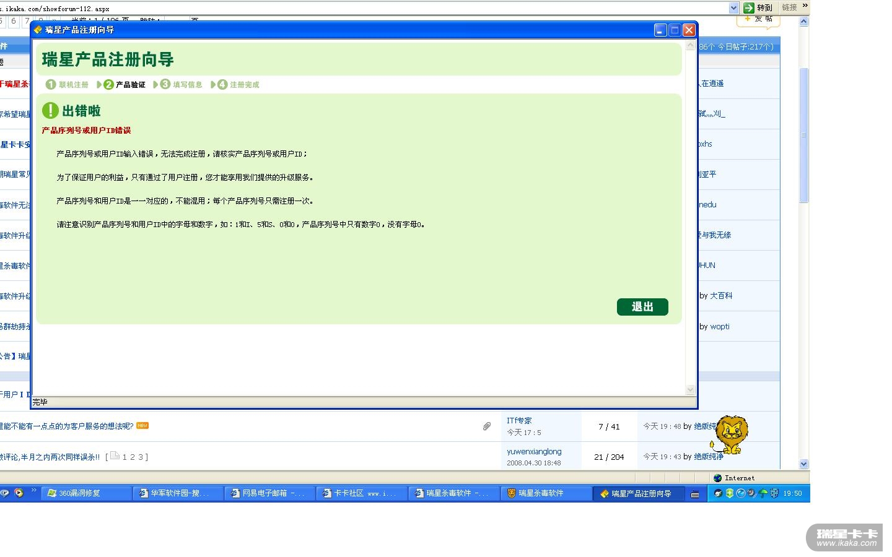Click the paperclip attachment icon in forum row

coord(487,426)
